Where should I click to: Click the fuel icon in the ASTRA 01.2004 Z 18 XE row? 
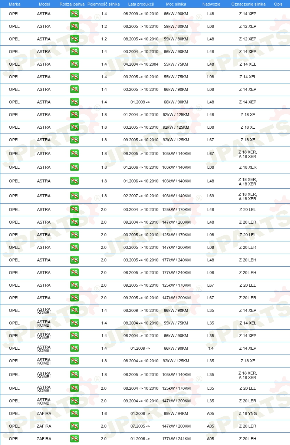point(75,115)
